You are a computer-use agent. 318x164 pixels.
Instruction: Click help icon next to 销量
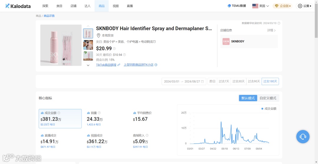(x=99, y=113)
